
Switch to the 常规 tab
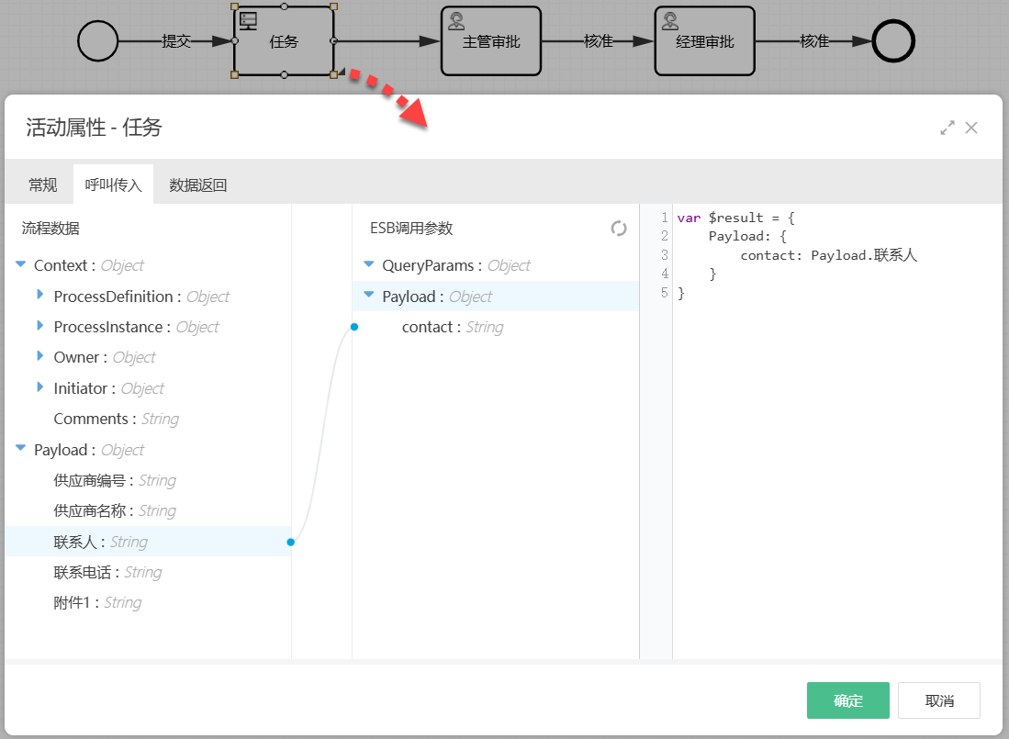pyautogui.click(x=43, y=185)
